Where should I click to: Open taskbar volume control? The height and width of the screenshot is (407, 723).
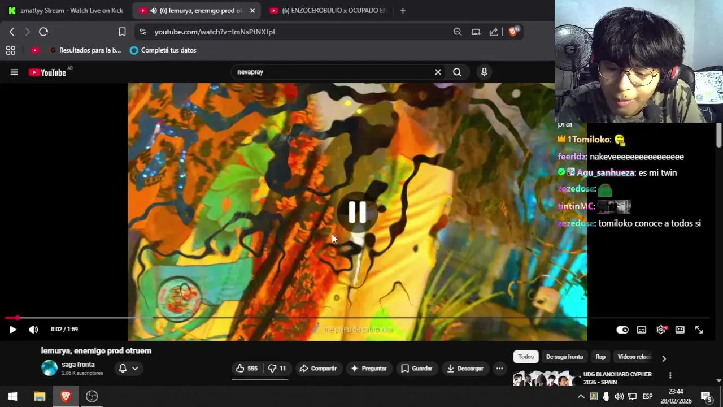coord(619,396)
